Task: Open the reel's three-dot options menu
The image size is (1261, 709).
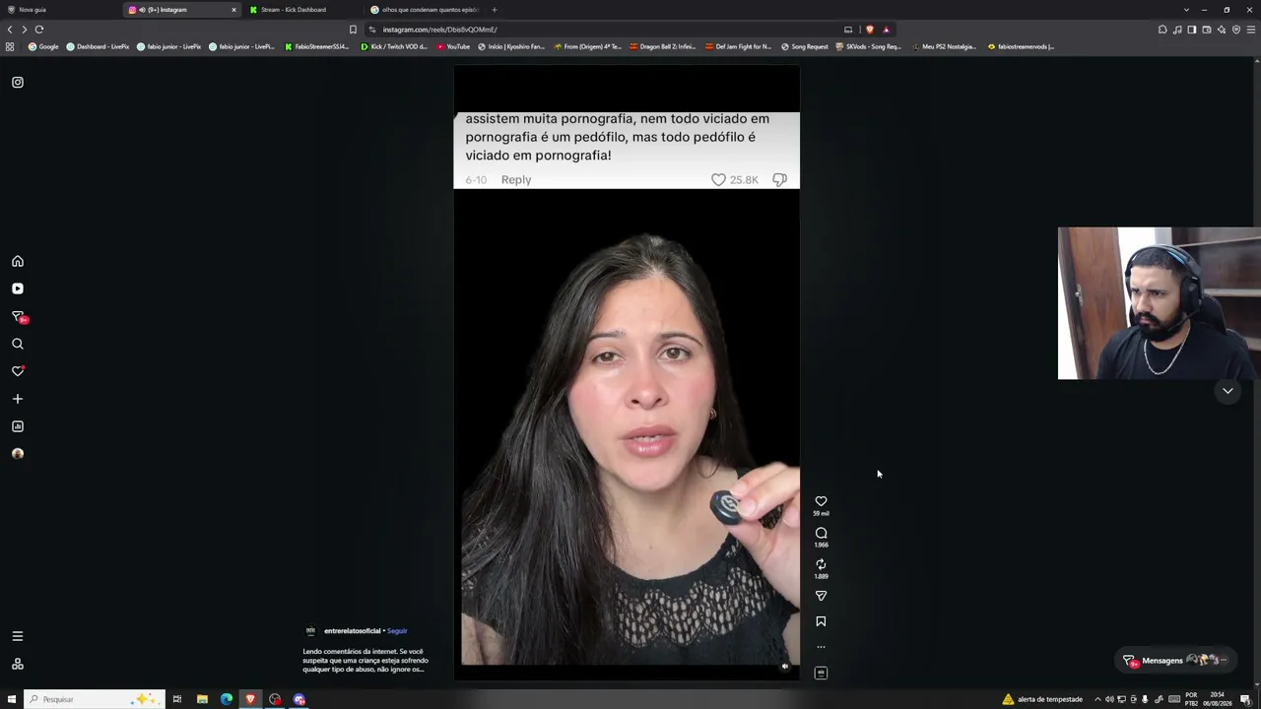Action: (821, 647)
